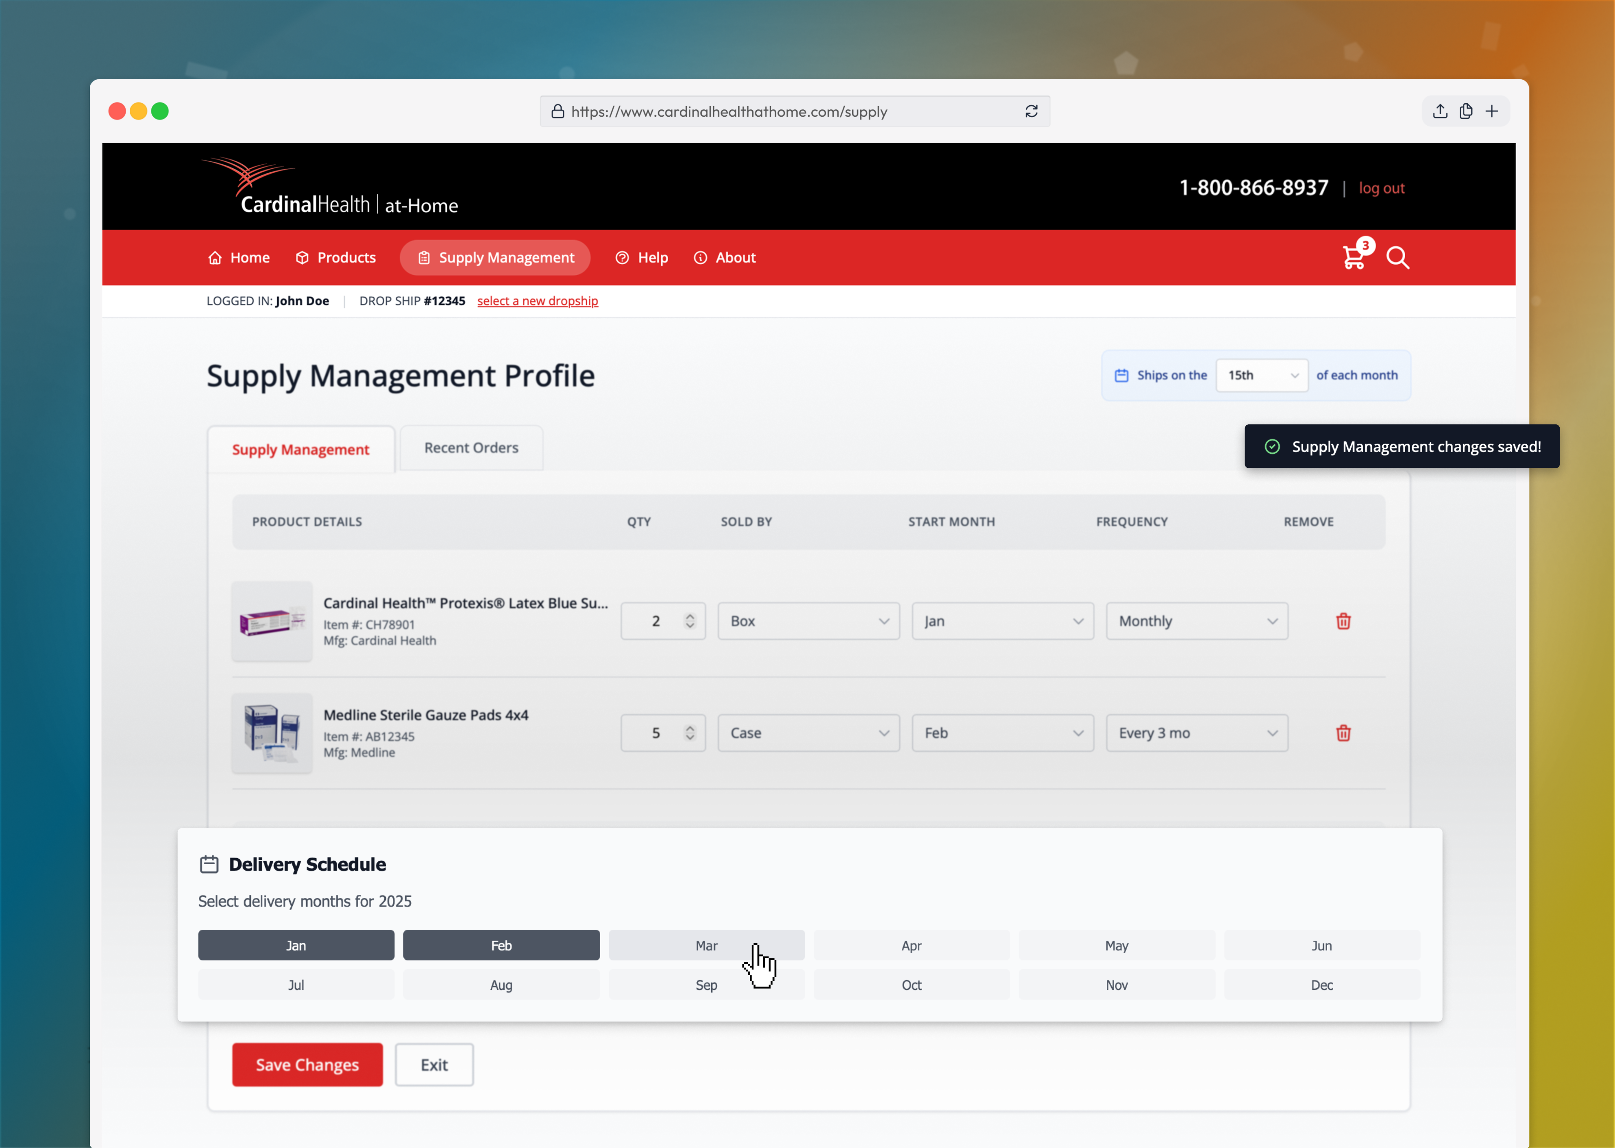Click the duplicate tabs icon
The image size is (1615, 1148).
pyautogui.click(x=1465, y=111)
